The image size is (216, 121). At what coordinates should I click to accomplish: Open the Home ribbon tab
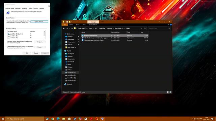pyautogui.click(x=71, y=25)
